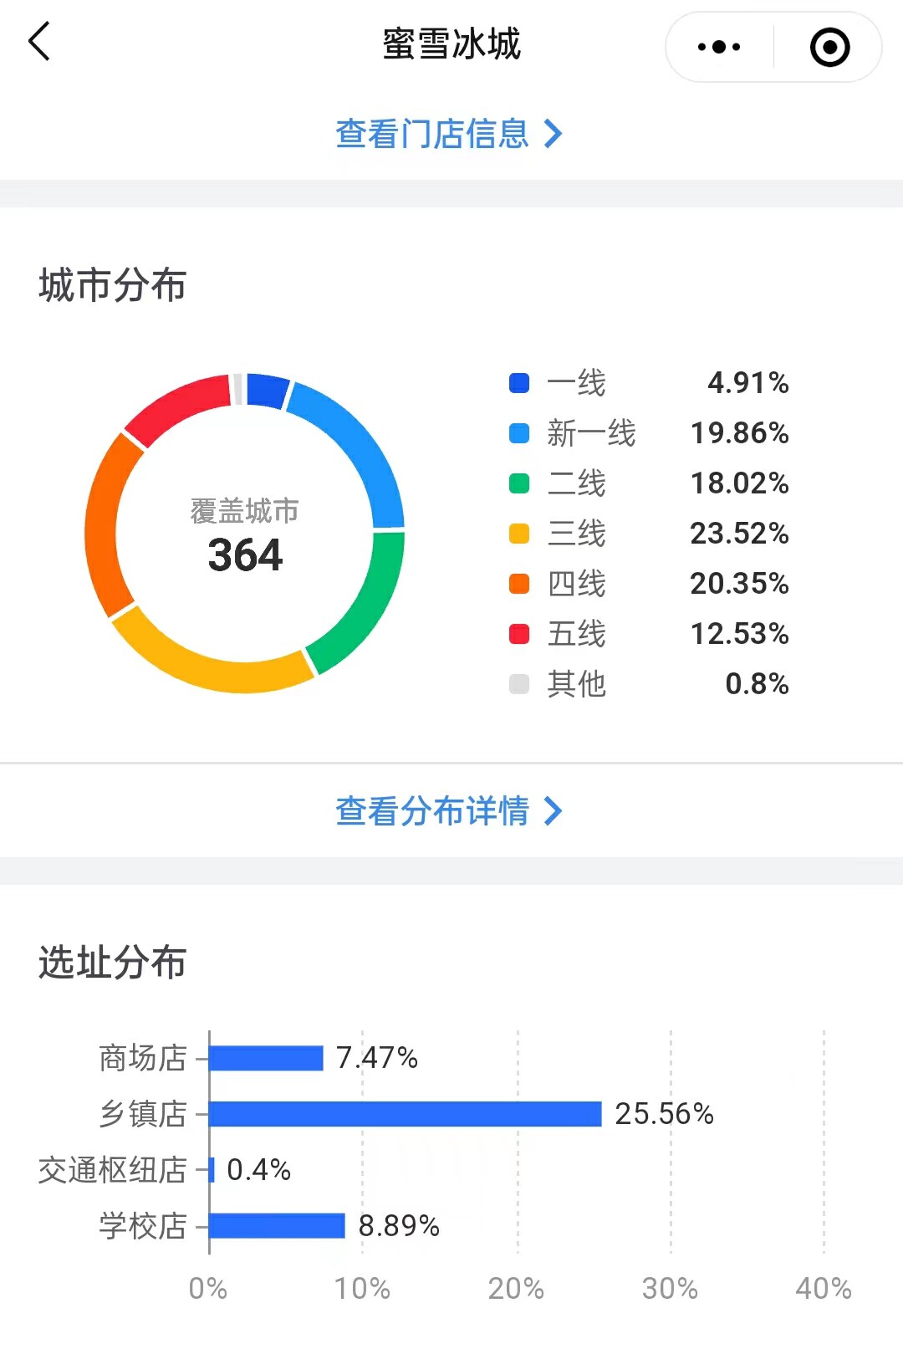
Task: Tap the back arrow icon
Action: (x=39, y=42)
